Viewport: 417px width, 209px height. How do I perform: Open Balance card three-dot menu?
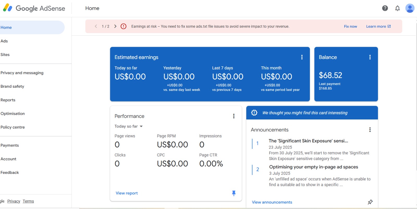[370, 57]
